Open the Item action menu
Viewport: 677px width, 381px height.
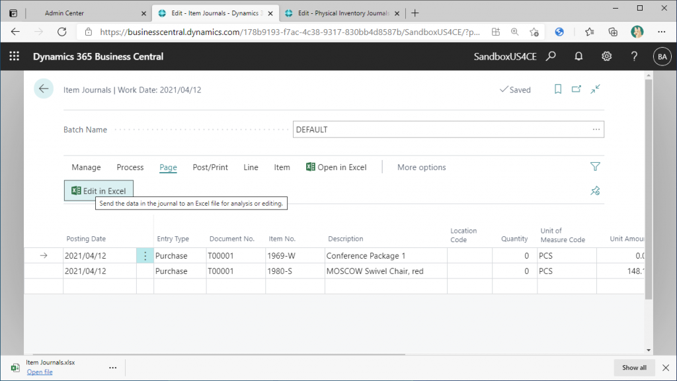282,167
